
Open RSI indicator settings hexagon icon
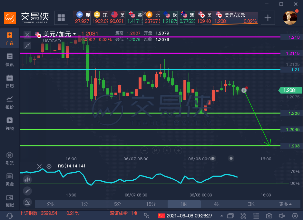click(x=49, y=166)
